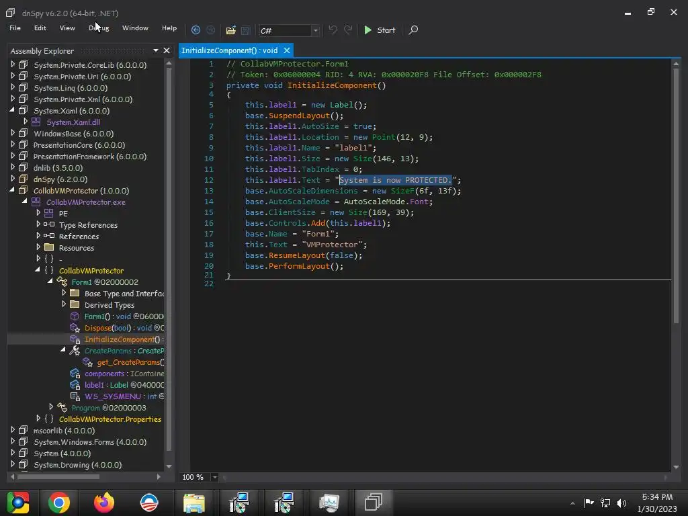This screenshot has height=516, width=688.
Task: Collapse the Form1 @02000002 class node
Action: coord(50,282)
